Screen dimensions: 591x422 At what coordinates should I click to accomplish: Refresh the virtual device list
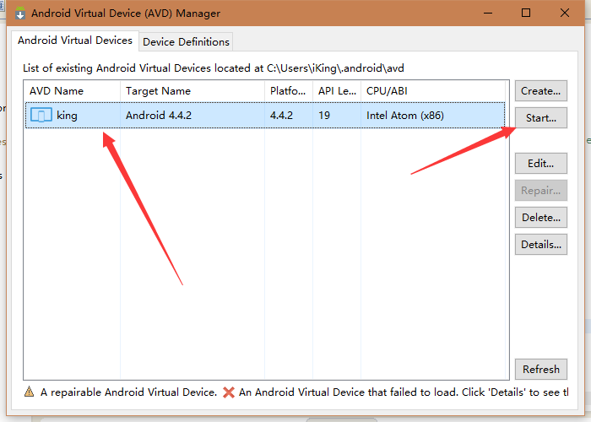click(x=541, y=370)
